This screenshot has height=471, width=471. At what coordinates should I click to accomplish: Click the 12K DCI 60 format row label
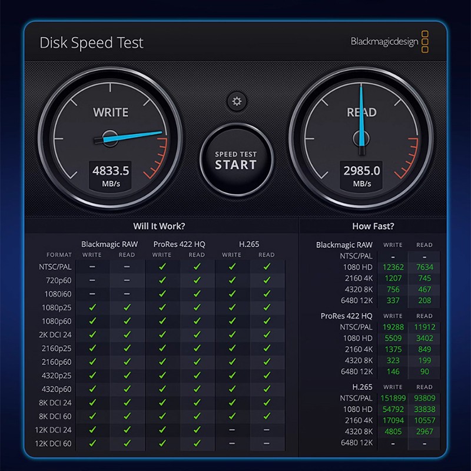pos(53,443)
